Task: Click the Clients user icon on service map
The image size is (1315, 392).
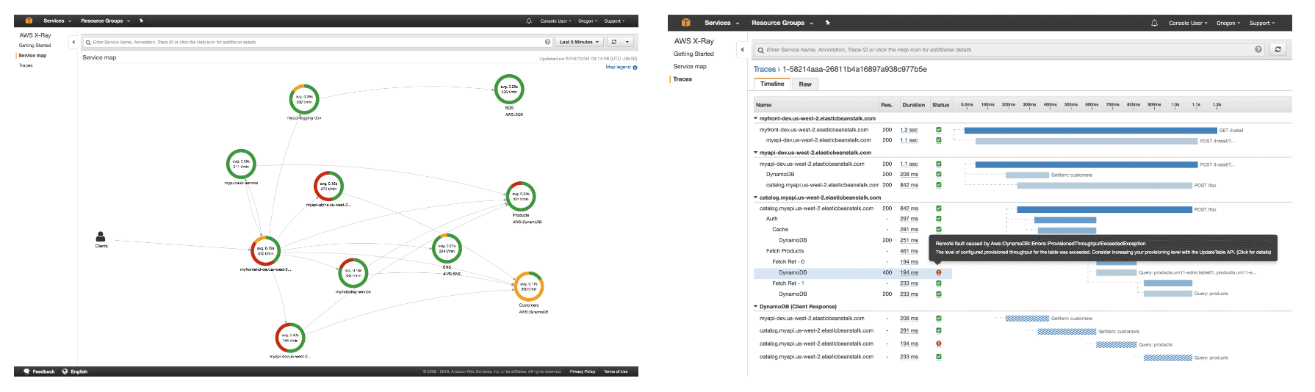Action: click(101, 236)
